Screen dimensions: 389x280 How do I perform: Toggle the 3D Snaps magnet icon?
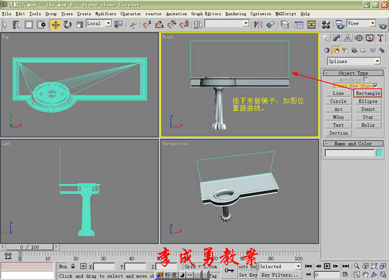point(147,24)
